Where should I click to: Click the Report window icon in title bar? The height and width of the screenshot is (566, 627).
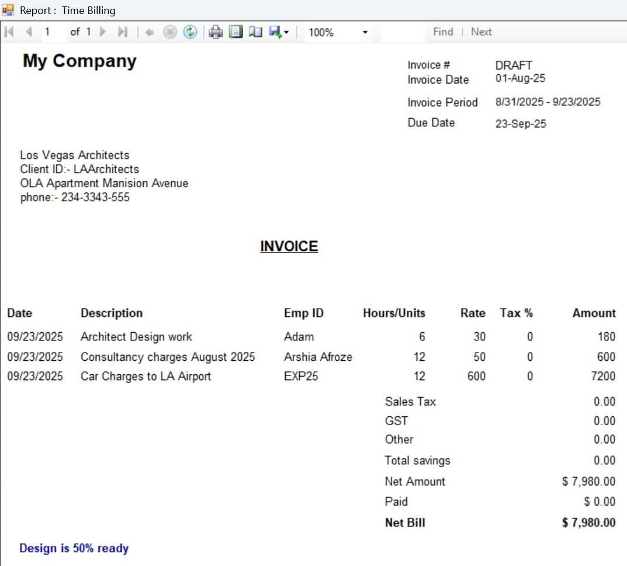pyautogui.click(x=8, y=10)
